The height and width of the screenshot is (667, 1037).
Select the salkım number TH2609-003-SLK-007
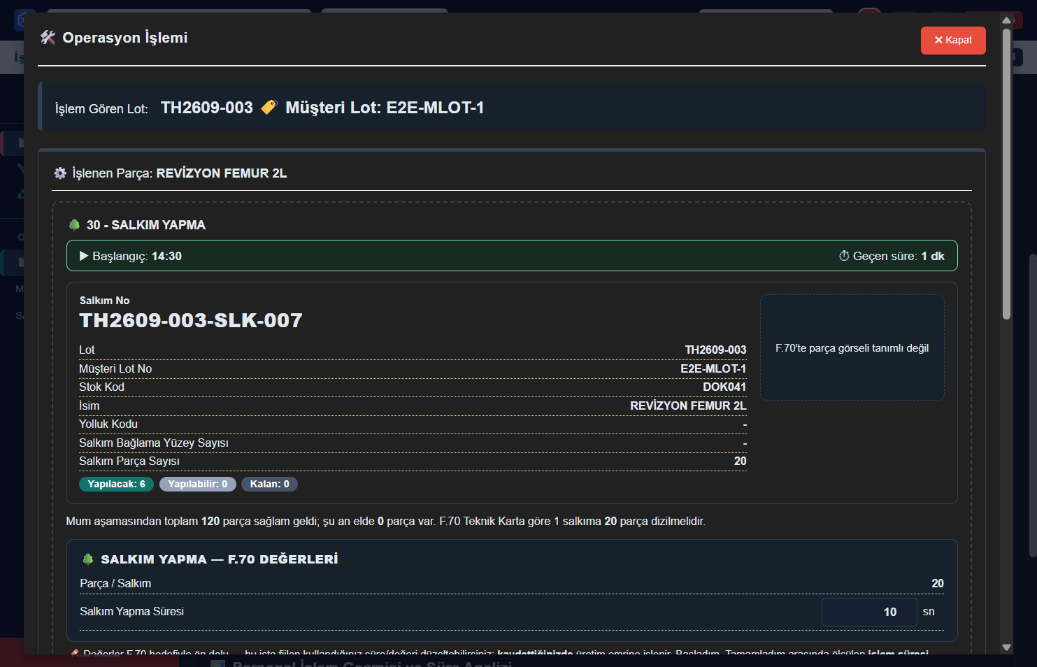tap(191, 320)
